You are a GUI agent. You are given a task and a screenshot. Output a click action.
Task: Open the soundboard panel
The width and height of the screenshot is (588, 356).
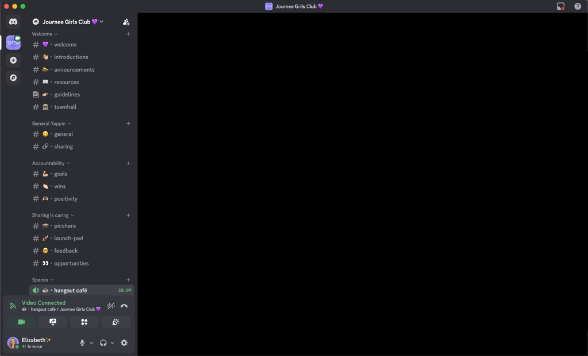(x=115, y=322)
